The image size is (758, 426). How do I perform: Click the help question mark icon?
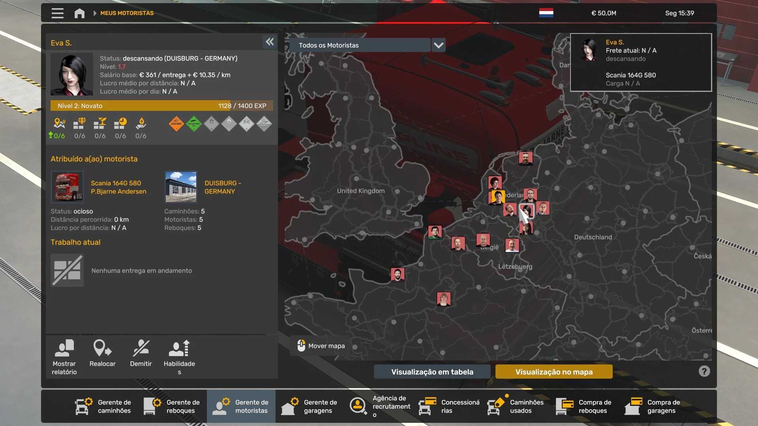(704, 371)
